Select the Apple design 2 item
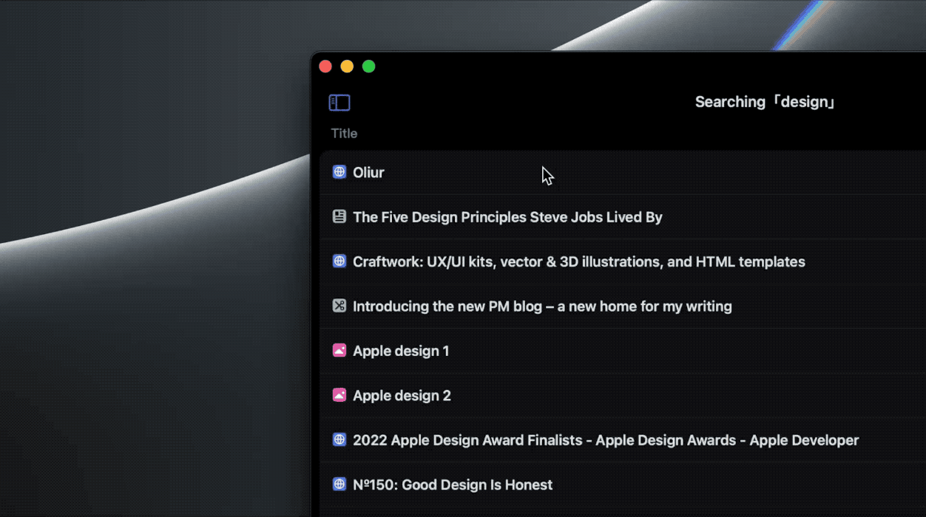This screenshot has width=926, height=517. coord(402,396)
